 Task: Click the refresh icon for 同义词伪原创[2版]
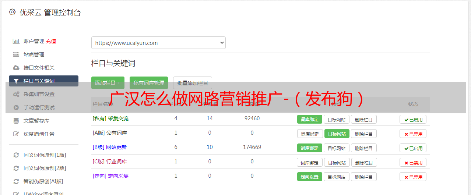(16, 168)
